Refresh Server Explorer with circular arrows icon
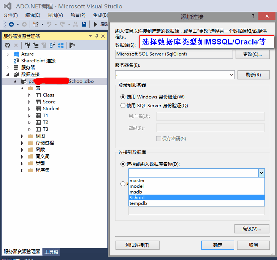Screen dimensions: 277x260 click(8, 46)
